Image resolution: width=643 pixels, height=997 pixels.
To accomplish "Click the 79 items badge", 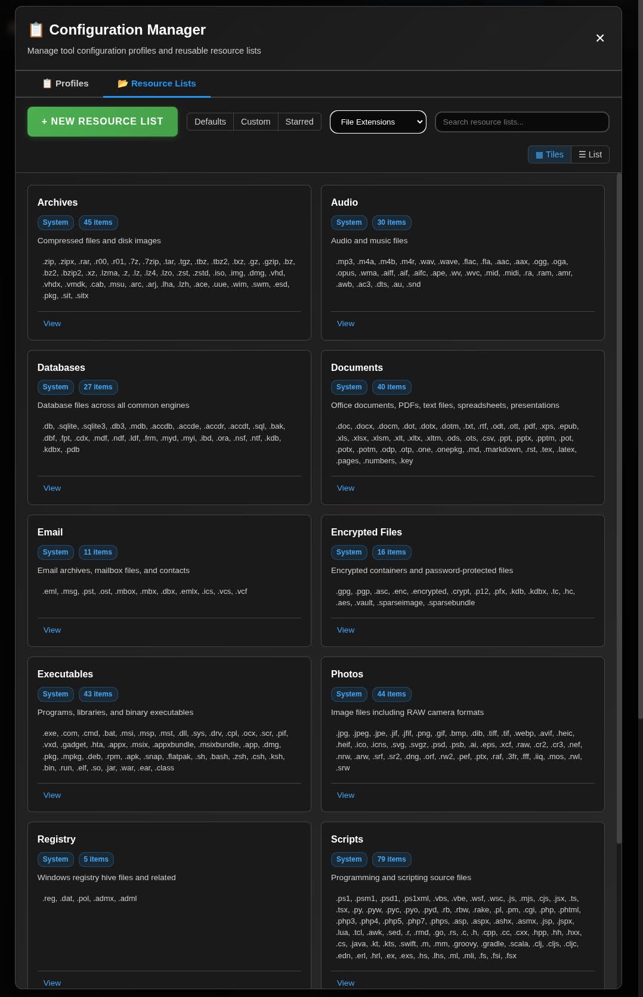I will pos(391,859).
